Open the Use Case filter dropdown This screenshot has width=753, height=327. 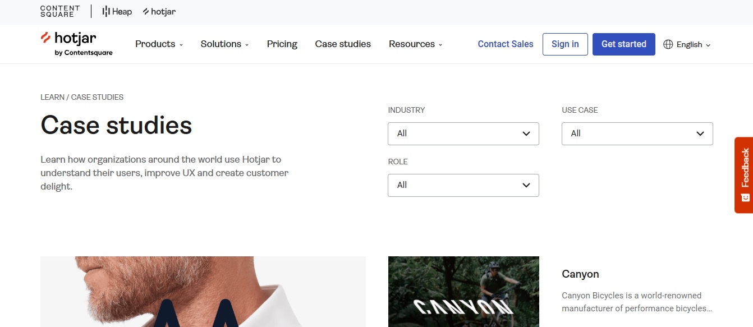click(x=637, y=133)
